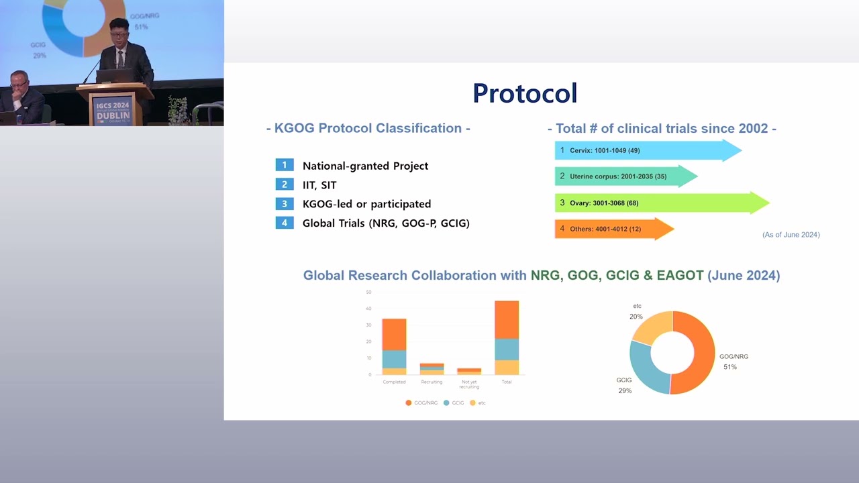Image resolution: width=859 pixels, height=483 pixels.
Task: Click the speaker video thumbnail
Action: (111, 63)
